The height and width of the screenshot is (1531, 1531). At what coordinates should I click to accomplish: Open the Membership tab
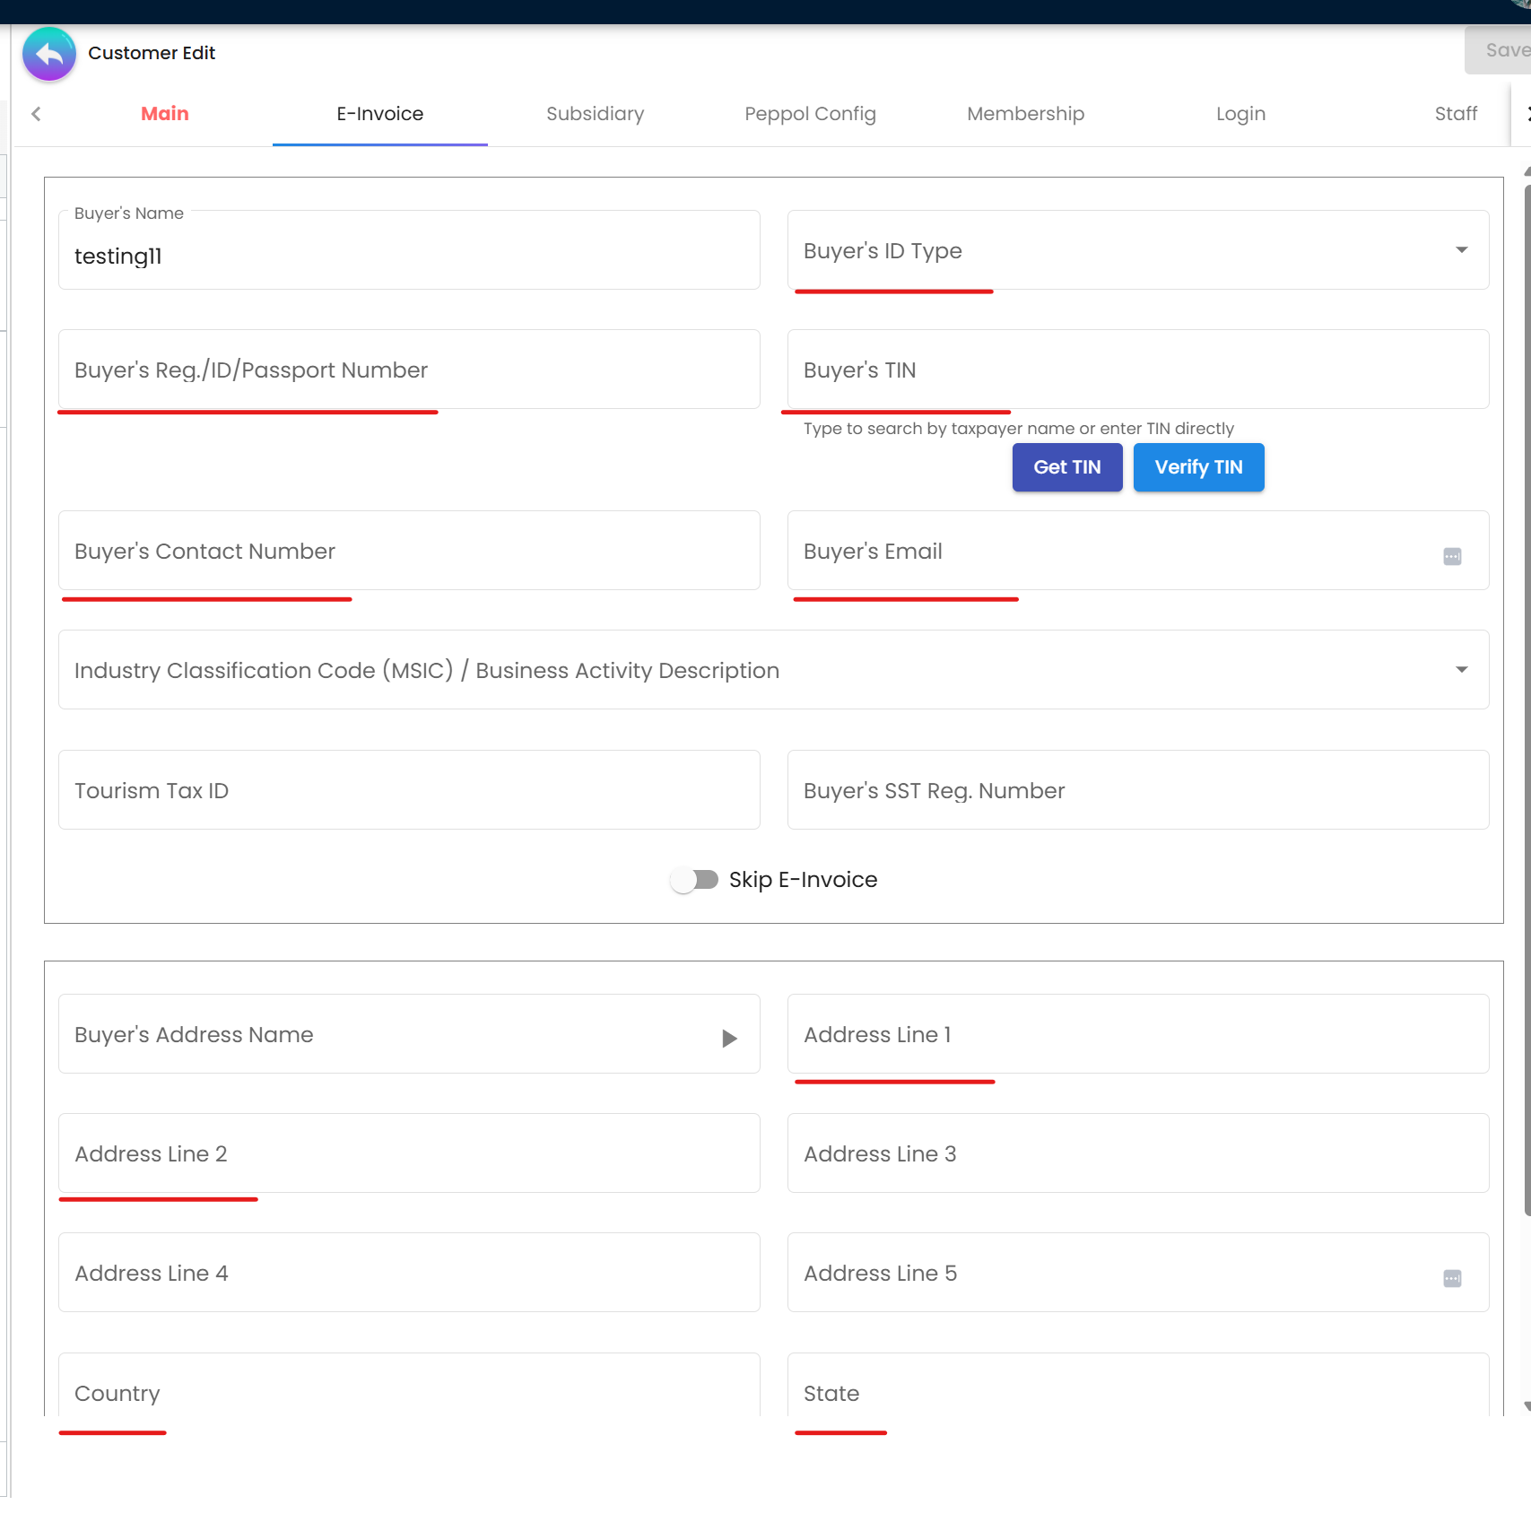(1025, 114)
